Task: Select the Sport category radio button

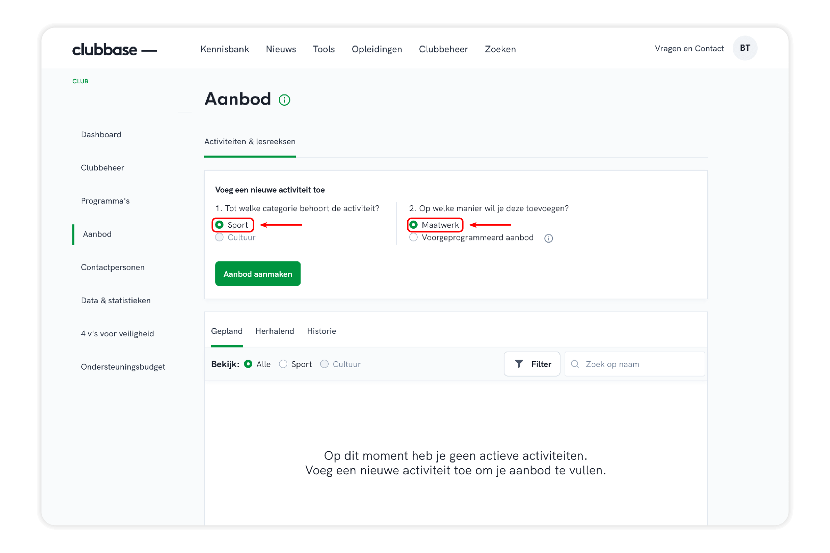Action: 219,225
